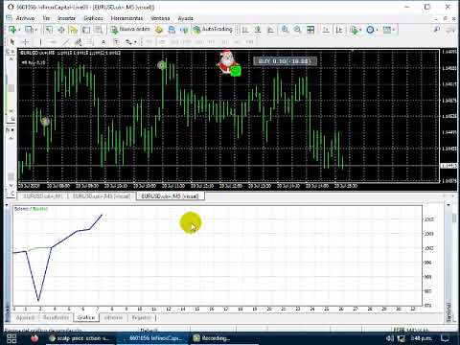The width and height of the screenshot is (460, 345).
Task: Switch chart to line chart style
Action: coord(270,30)
